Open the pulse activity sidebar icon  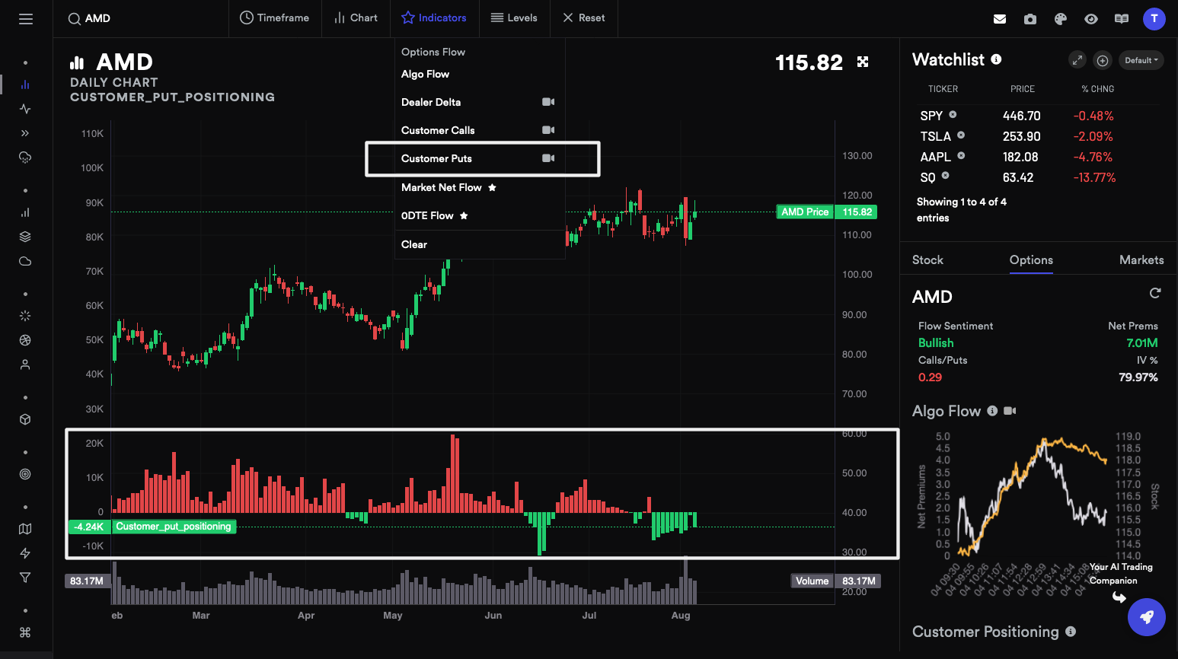point(25,109)
